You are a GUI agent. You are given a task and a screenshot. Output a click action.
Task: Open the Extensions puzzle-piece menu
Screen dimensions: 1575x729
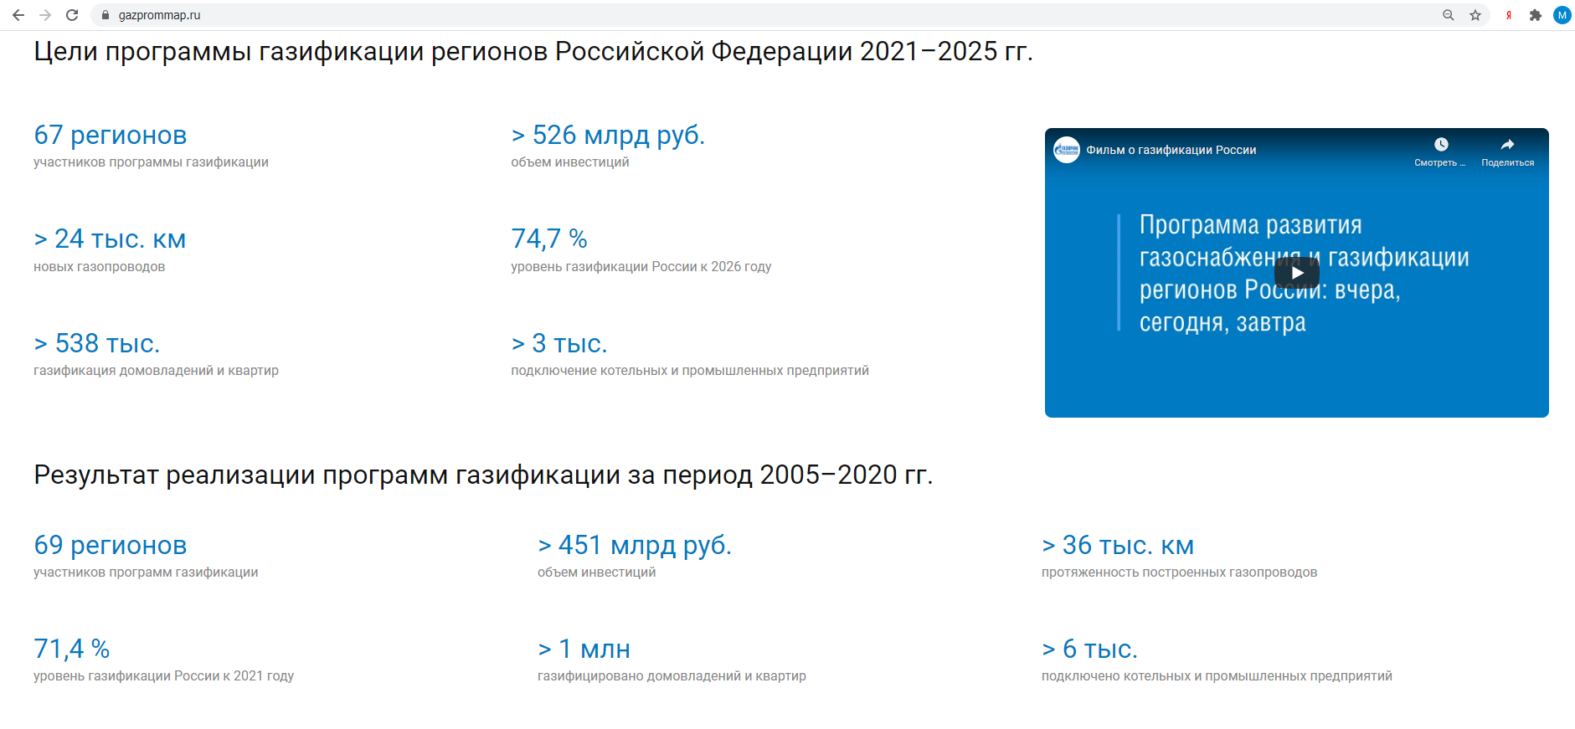coord(1536,15)
